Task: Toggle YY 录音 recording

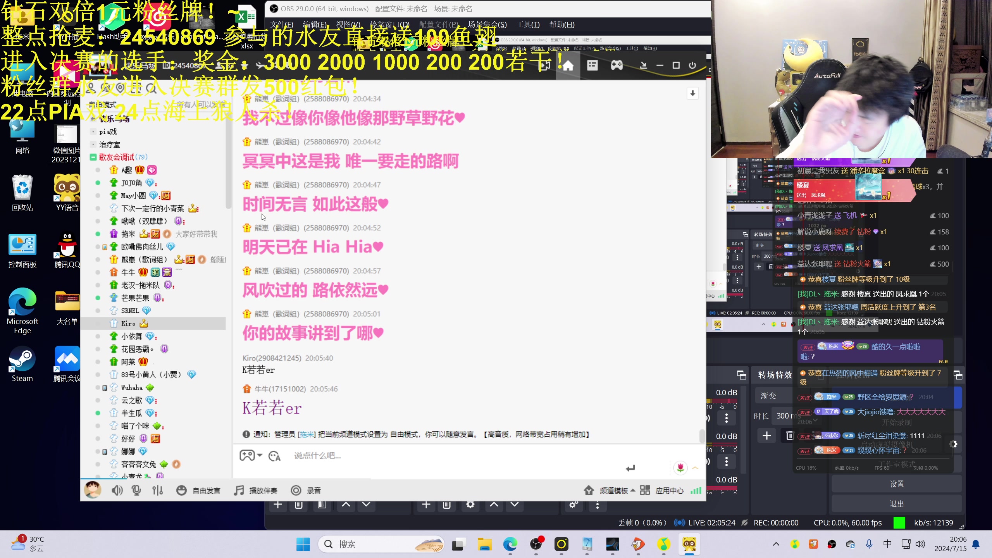Action: pyautogui.click(x=305, y=491)
